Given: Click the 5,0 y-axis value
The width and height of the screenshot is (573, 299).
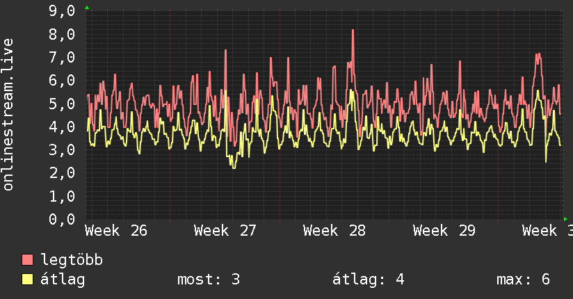Looking at the screenshot, I should pyautogui.click(x=62, y=104).
